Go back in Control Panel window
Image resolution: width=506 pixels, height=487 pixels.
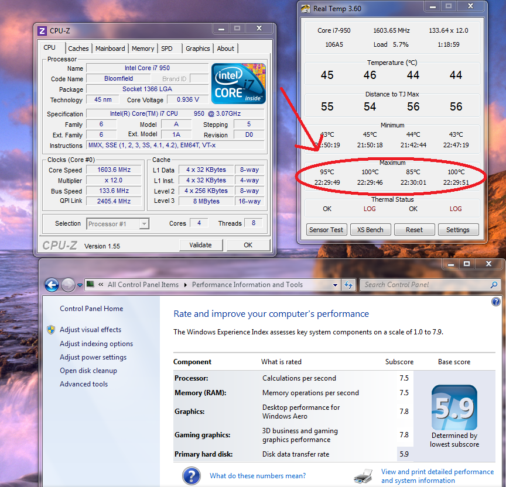tap(52, 285)
